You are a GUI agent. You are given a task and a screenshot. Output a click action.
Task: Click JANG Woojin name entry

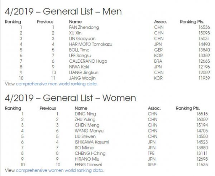[x=82, y=78]
